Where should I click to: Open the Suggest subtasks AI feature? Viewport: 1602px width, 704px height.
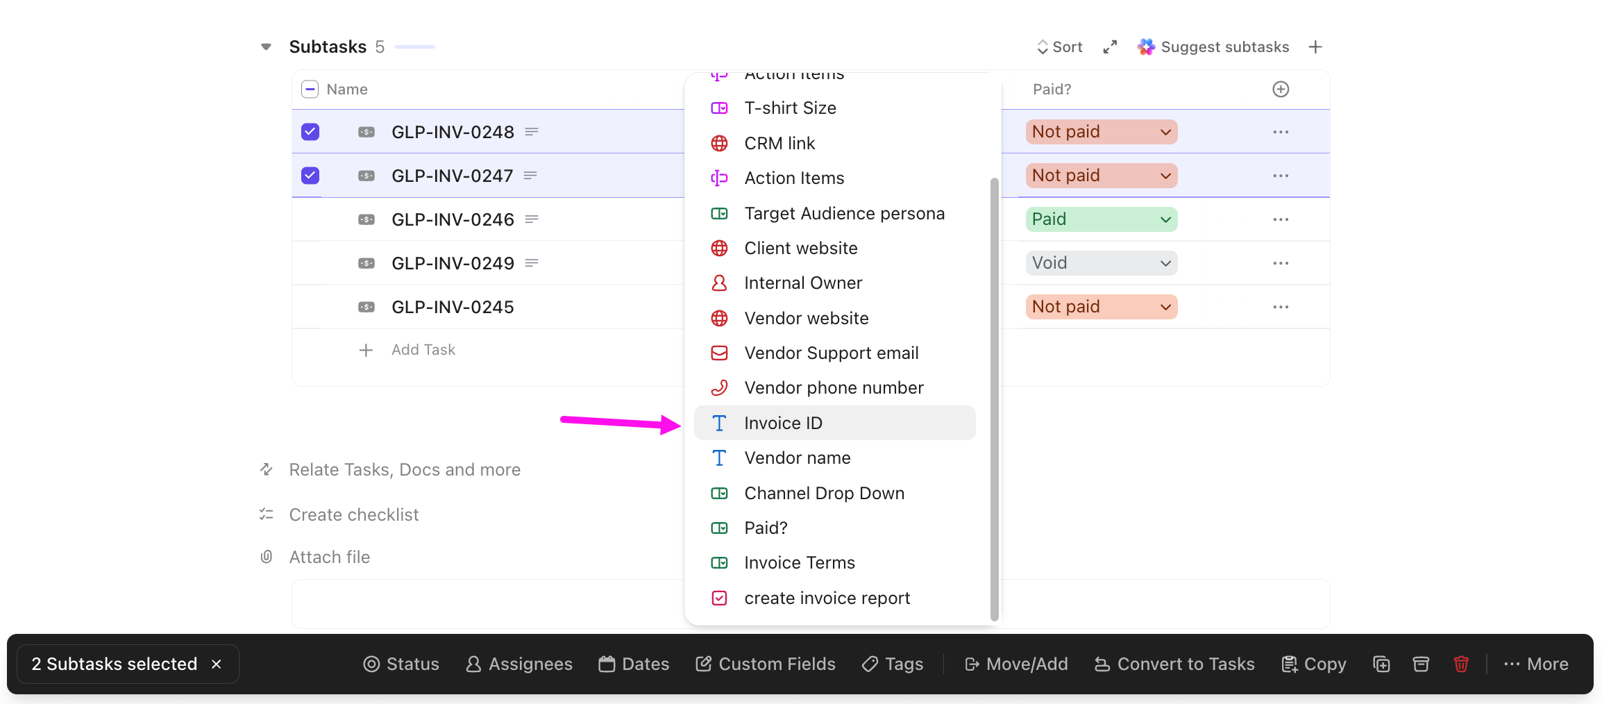coord(1213,47)
